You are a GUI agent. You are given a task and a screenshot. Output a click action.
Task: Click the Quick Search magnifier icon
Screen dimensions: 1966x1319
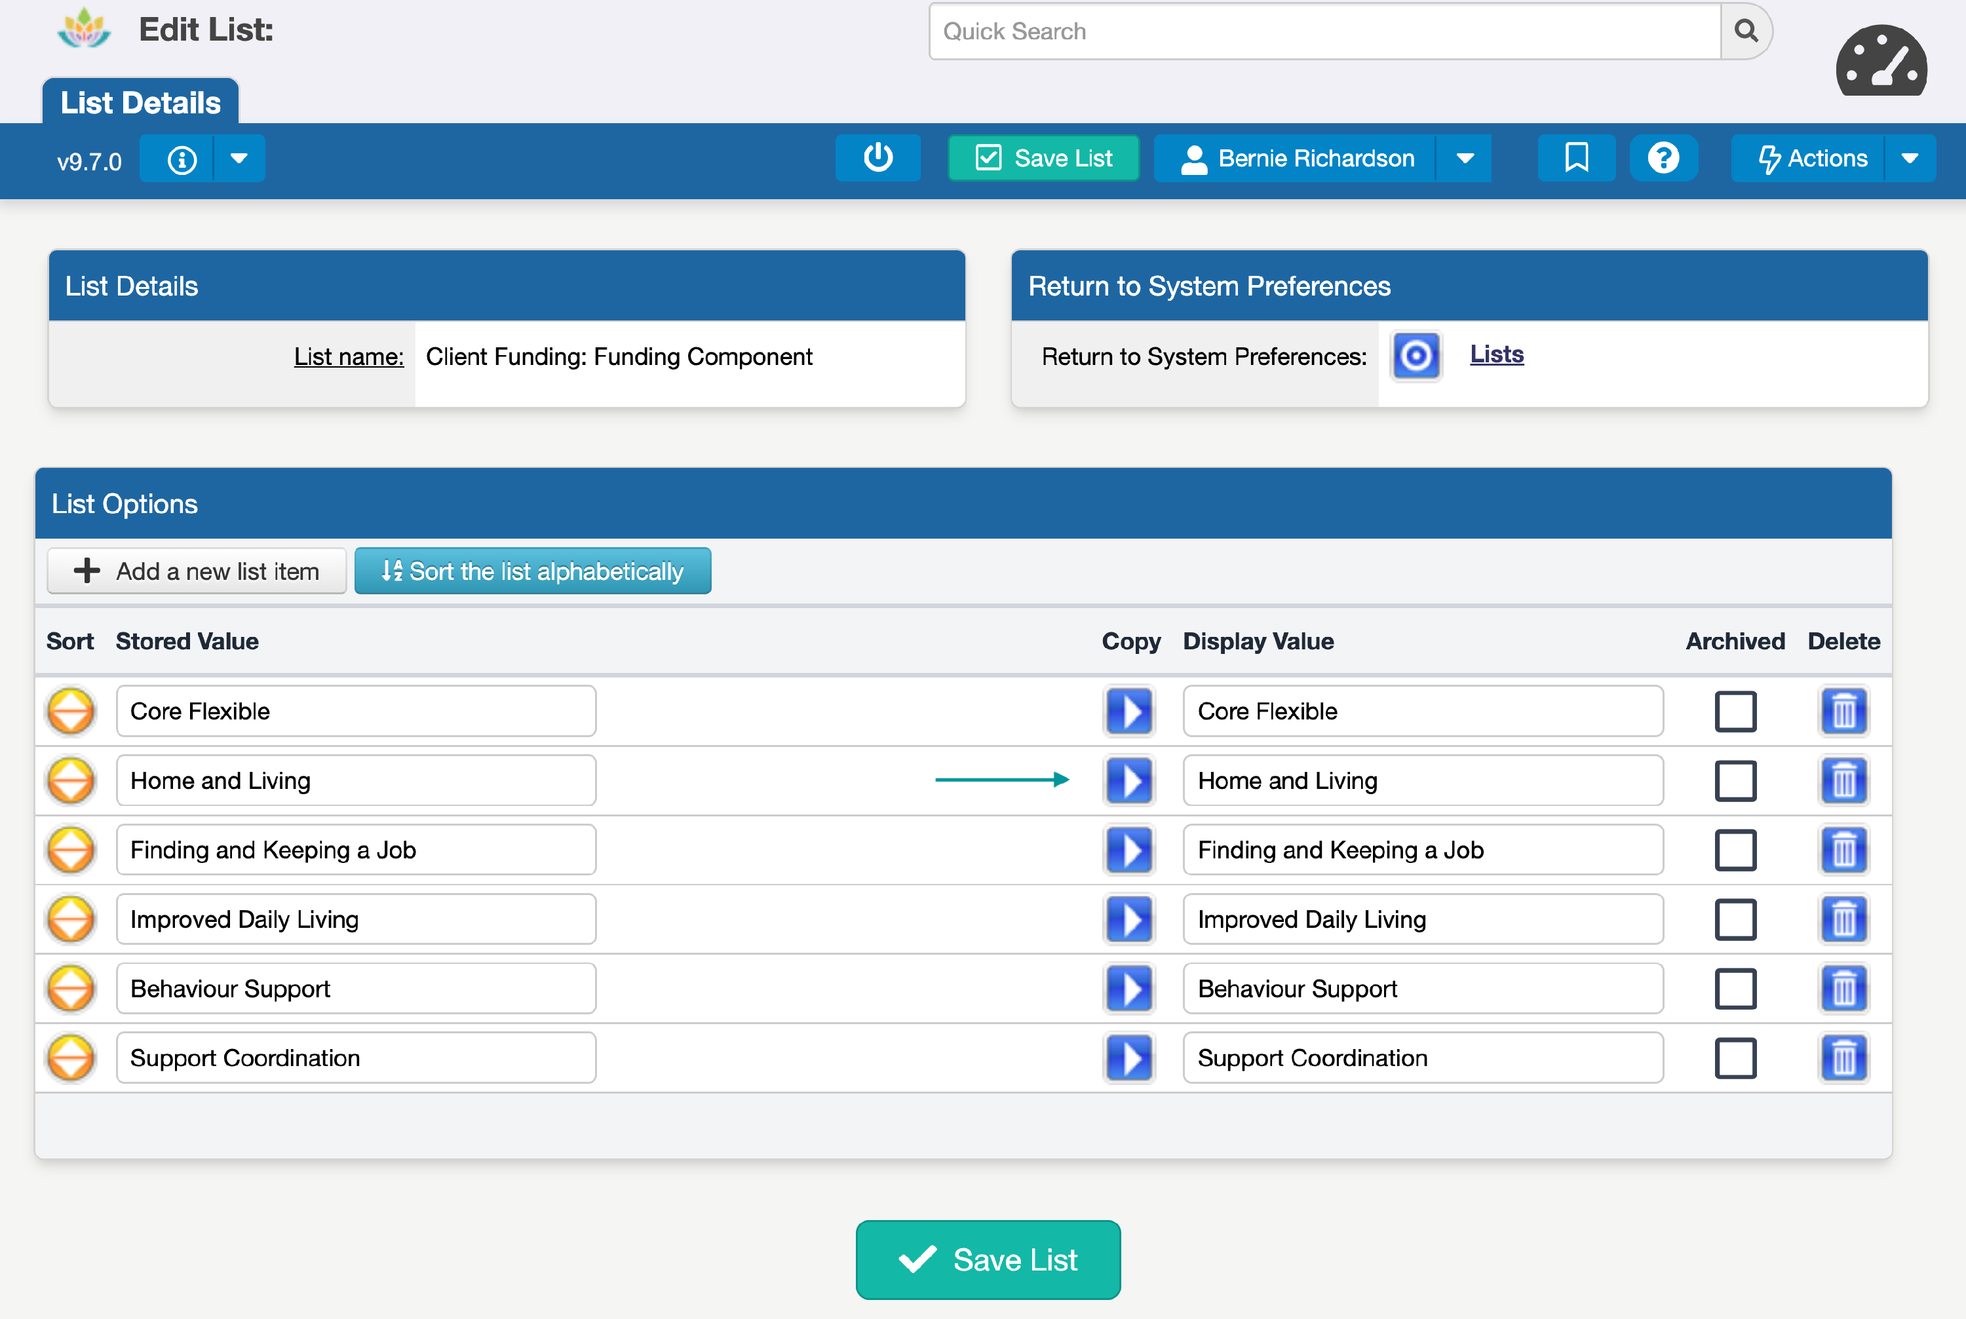click(x=1746, y=32)
